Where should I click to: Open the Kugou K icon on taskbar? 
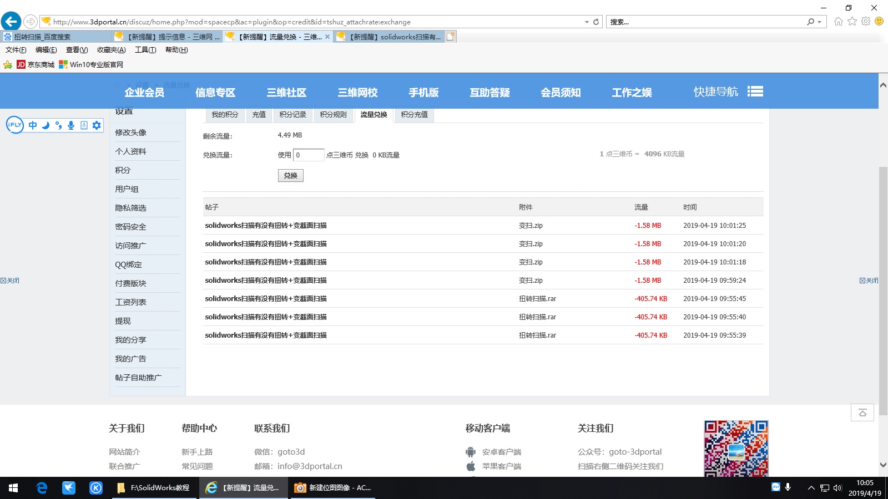click(96, 488)
